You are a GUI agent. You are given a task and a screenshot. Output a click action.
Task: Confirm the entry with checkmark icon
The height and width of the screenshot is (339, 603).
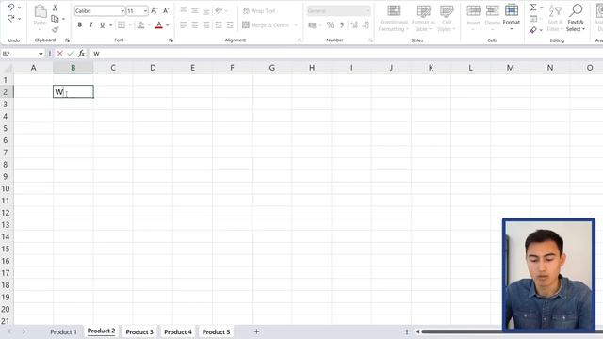click(71, 54)
